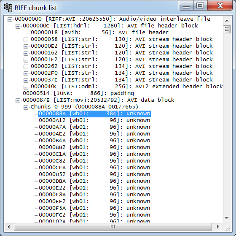The height and width of the screenshot is (236, 236).
Task: Click the vertical scrollbar down arrow
Action: tap(227, 218)
